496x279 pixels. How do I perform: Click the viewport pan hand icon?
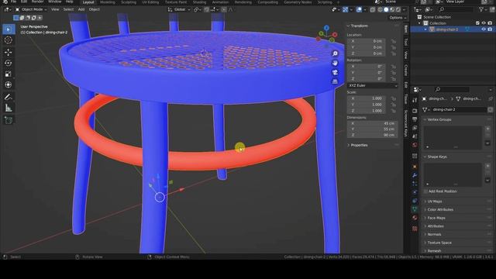click(x=335, y=63)
